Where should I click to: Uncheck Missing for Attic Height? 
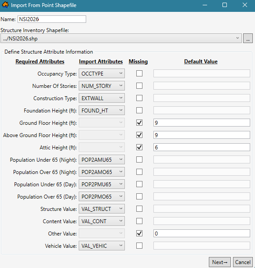pos(139,147)
